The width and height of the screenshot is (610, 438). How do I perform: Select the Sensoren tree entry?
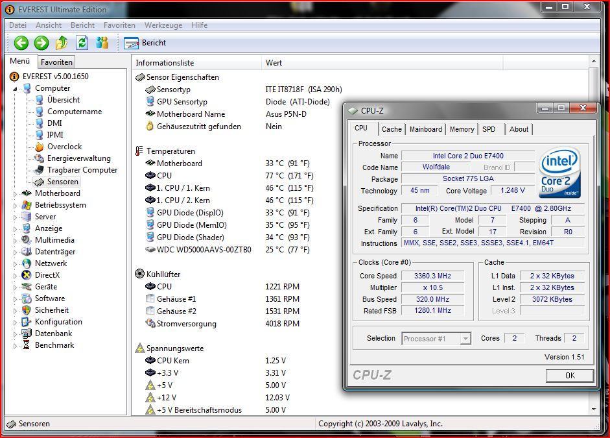[x=56, y=182]
